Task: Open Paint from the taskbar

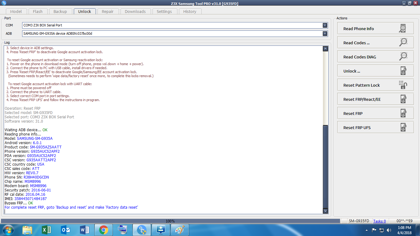Action: click(180, 230)
